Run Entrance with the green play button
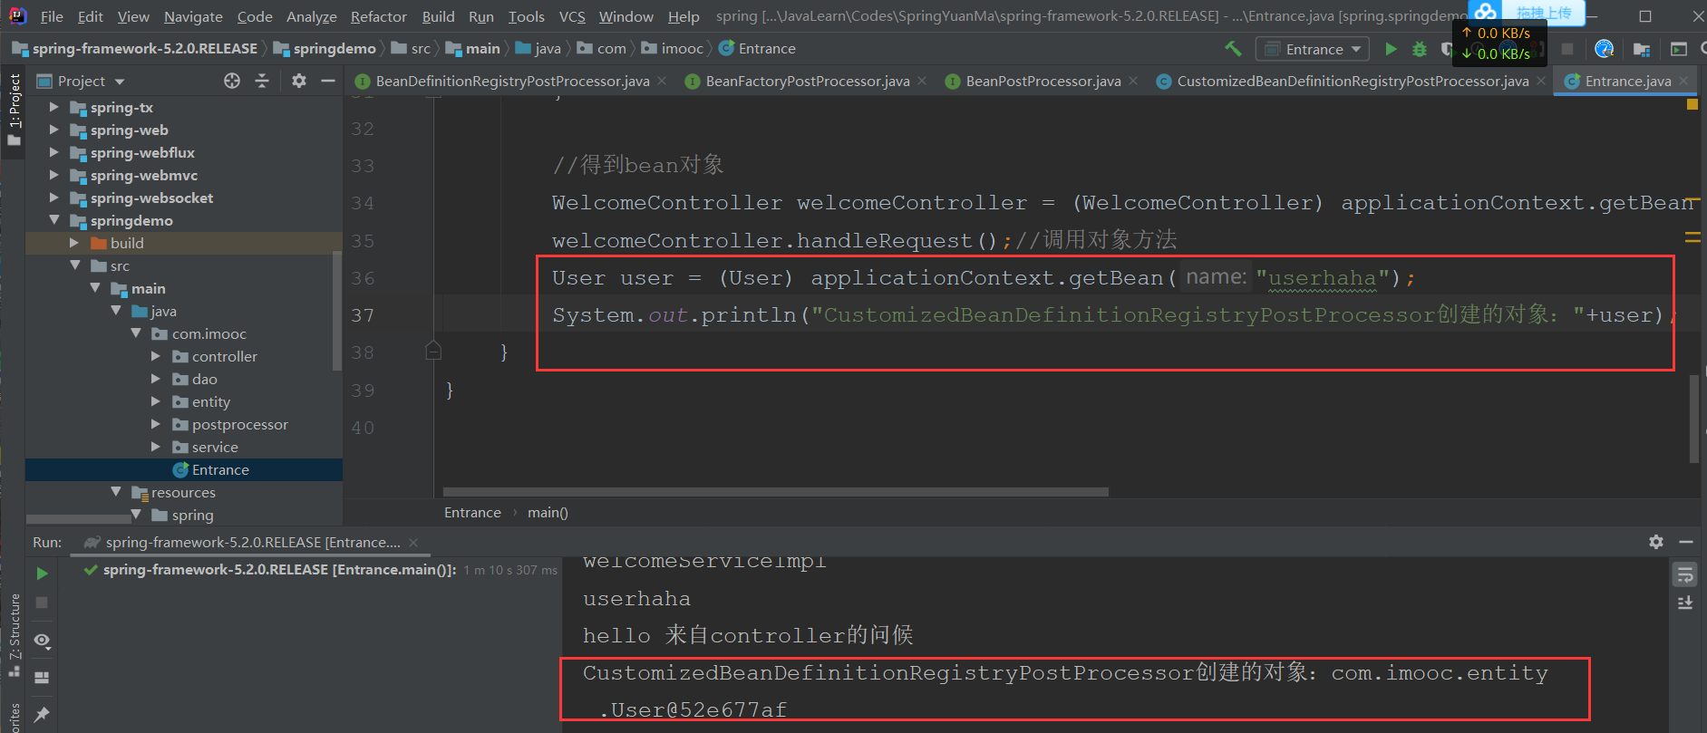 (1391, 49)
